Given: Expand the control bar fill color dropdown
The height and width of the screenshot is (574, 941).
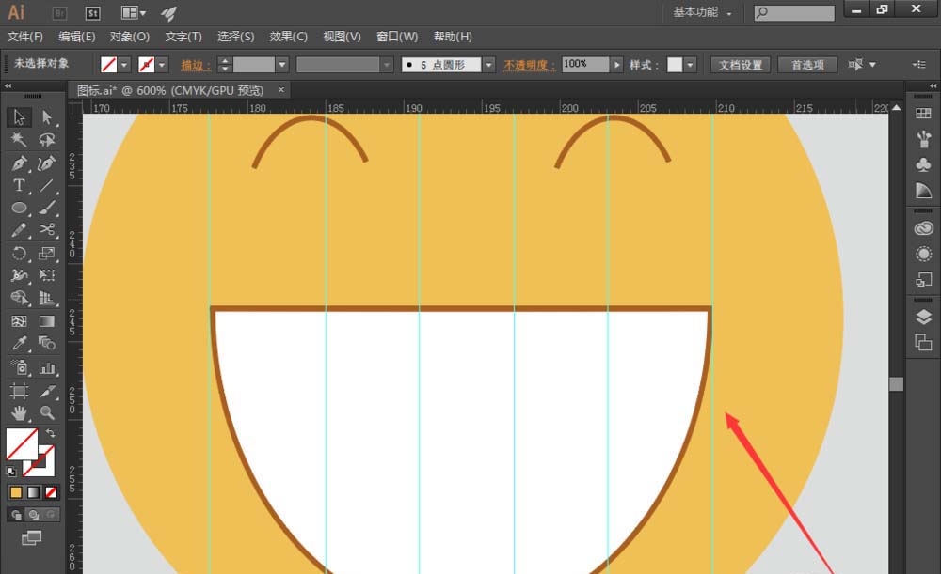Looking at the screenshot, I should 124,65.
